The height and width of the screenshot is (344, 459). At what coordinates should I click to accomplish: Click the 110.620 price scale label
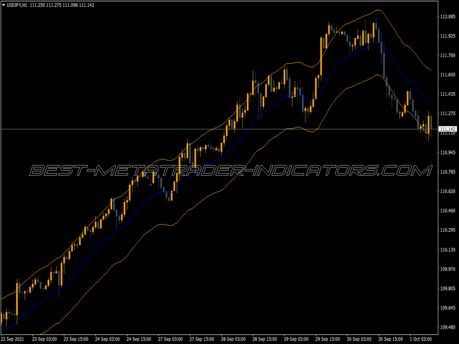pos(448,191)
